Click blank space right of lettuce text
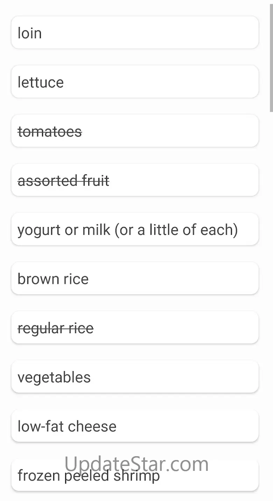The image size is (273, 501). click(x=168, y=82)
